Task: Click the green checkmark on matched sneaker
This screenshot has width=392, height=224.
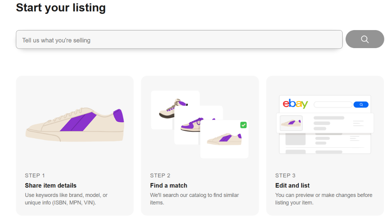Action: pos(243,125)
